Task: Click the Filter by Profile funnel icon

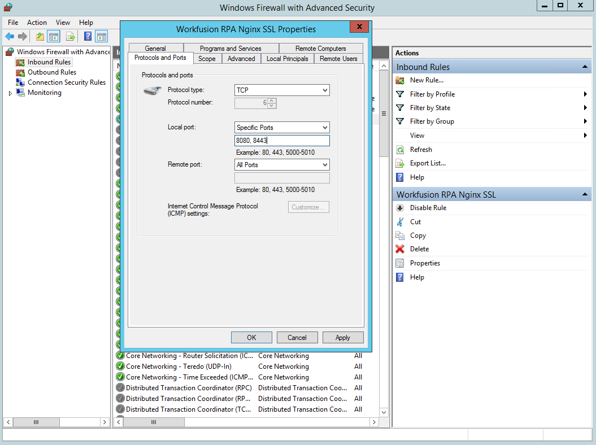Action: click(400, 94)
